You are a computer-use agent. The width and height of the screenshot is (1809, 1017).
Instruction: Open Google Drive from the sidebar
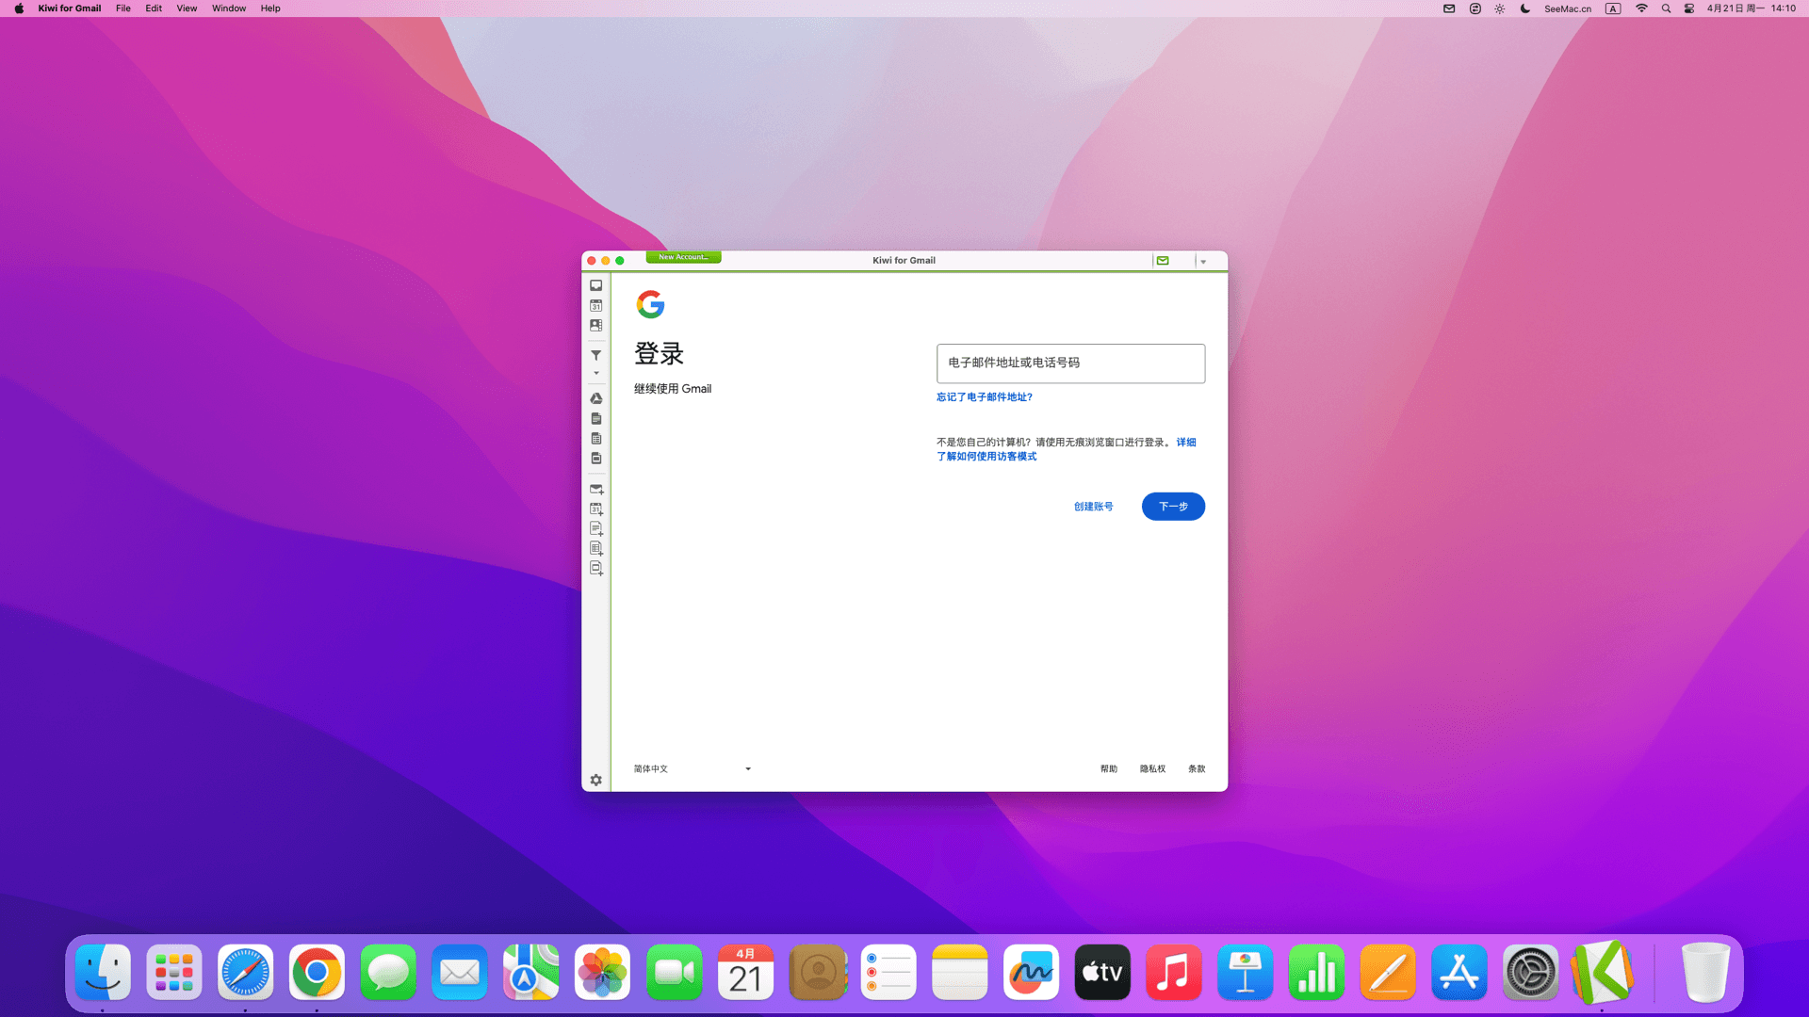[x=595, y=398]
